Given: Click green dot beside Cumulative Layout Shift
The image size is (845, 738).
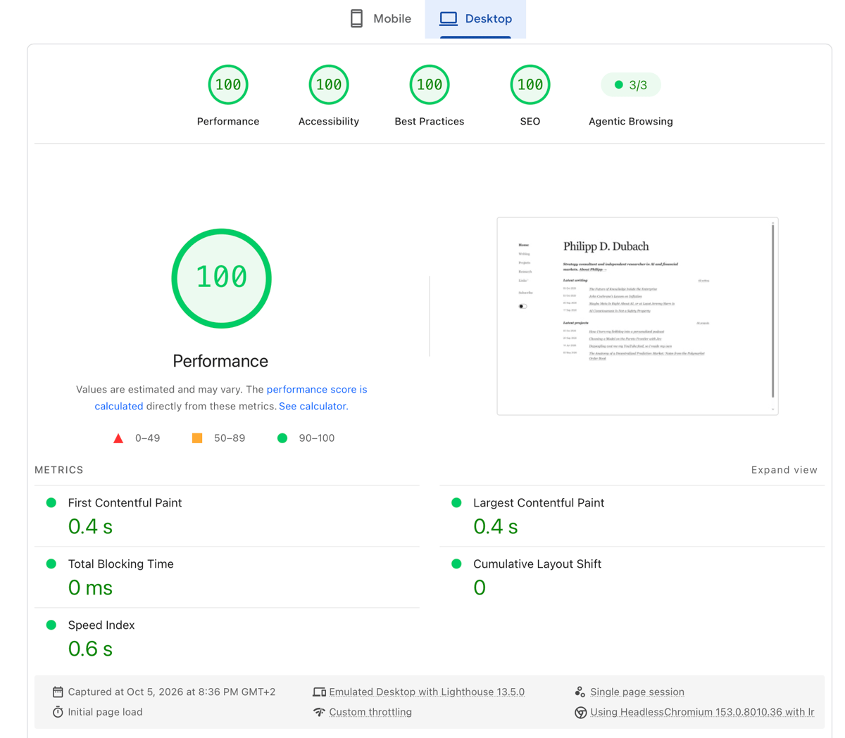Looking at the screenshot, I should tap(456, 564).
